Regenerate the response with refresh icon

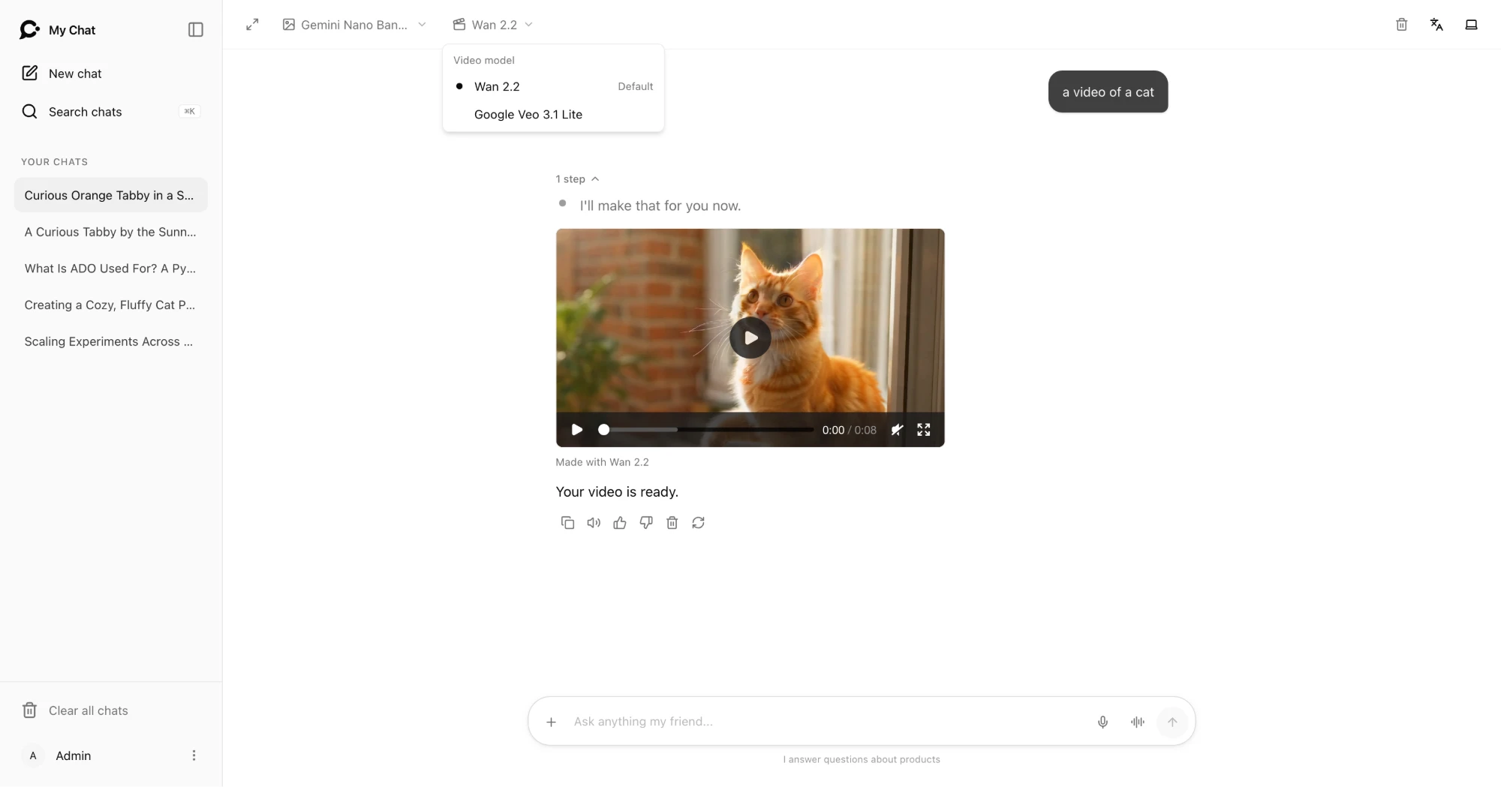point(699,523)
